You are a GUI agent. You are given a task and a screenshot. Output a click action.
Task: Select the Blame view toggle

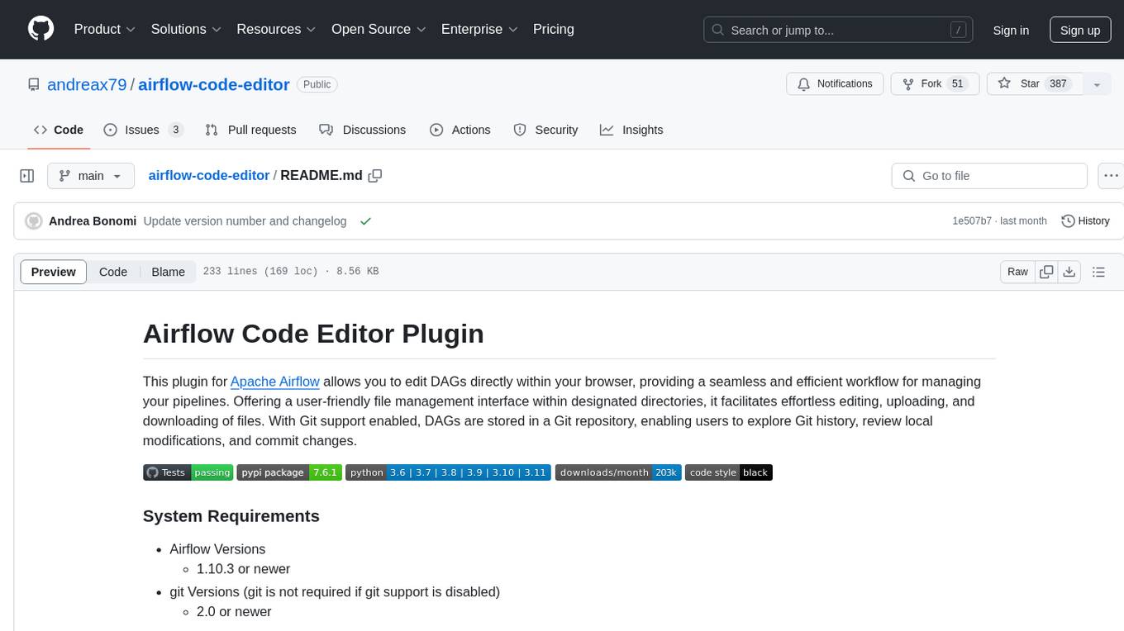click(x=169, y=272)
